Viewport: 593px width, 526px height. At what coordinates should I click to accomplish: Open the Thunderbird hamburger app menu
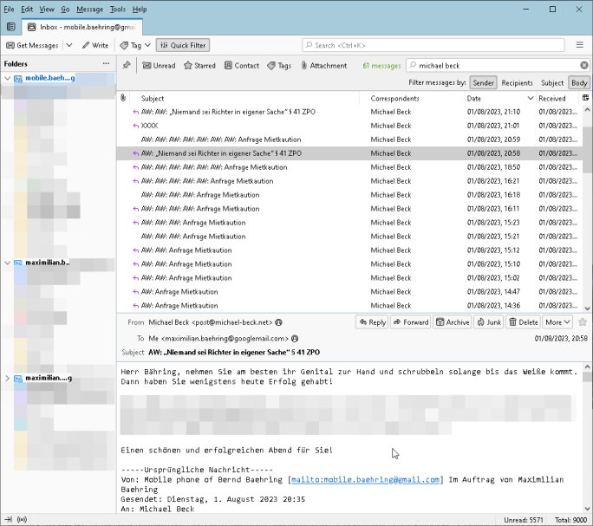[580, 45]
